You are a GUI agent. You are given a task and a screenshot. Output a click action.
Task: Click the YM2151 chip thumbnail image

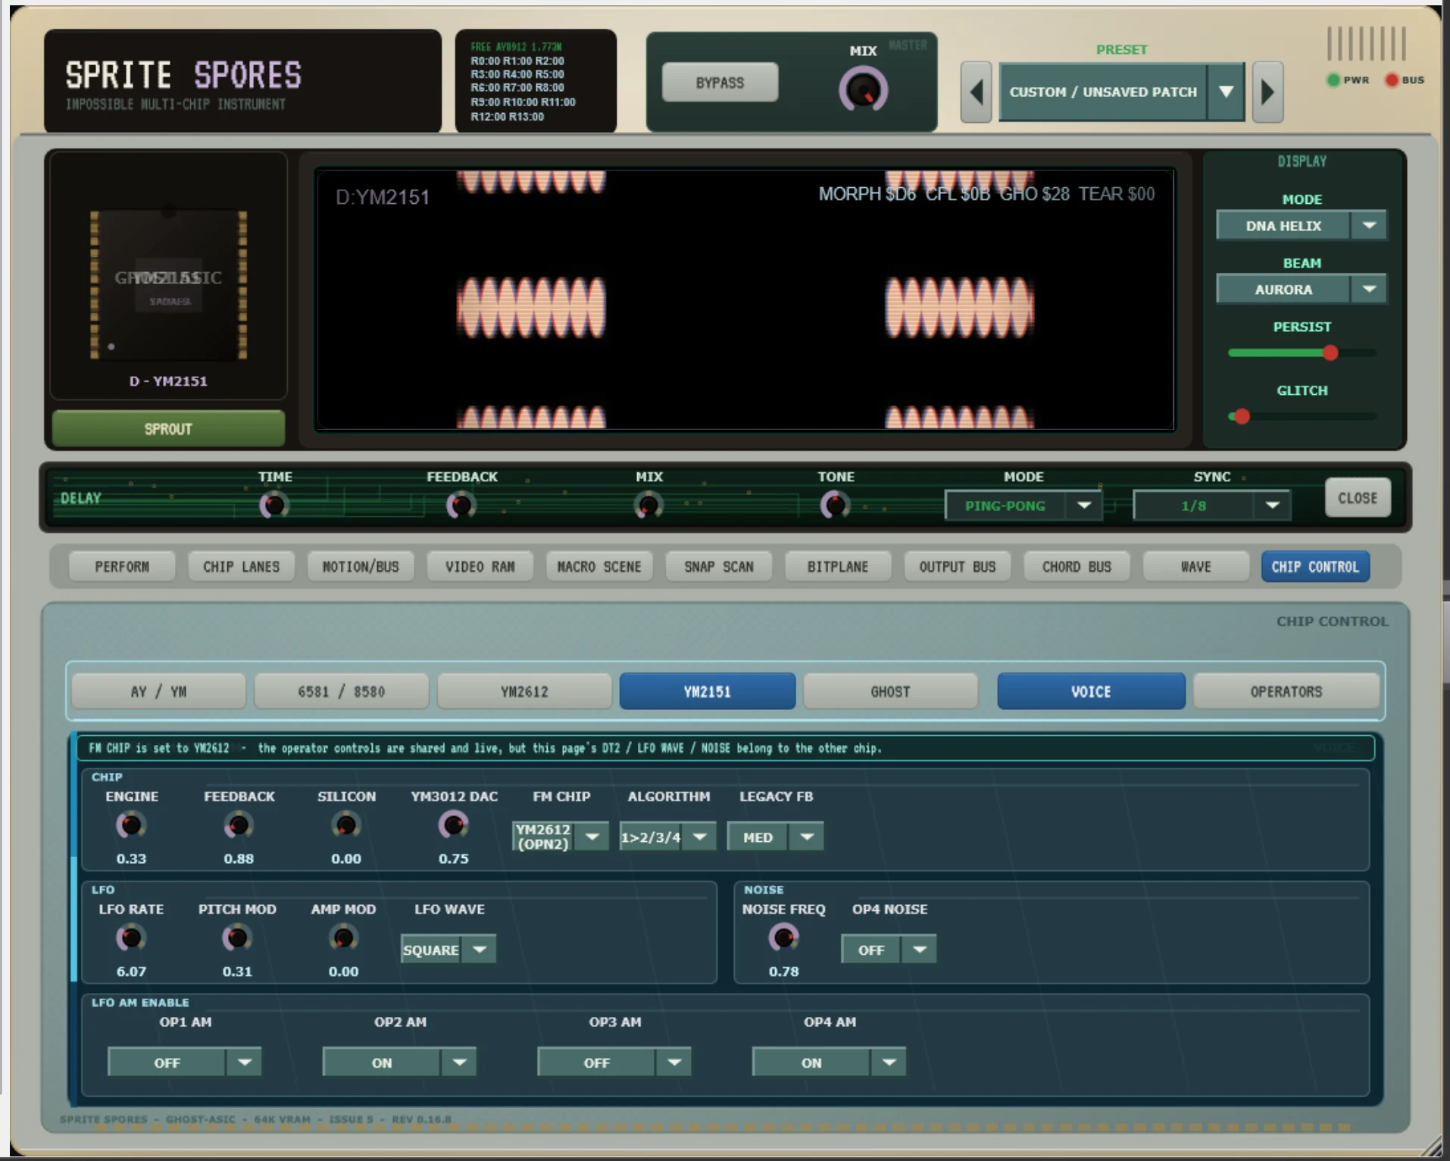tap(168, 284)
